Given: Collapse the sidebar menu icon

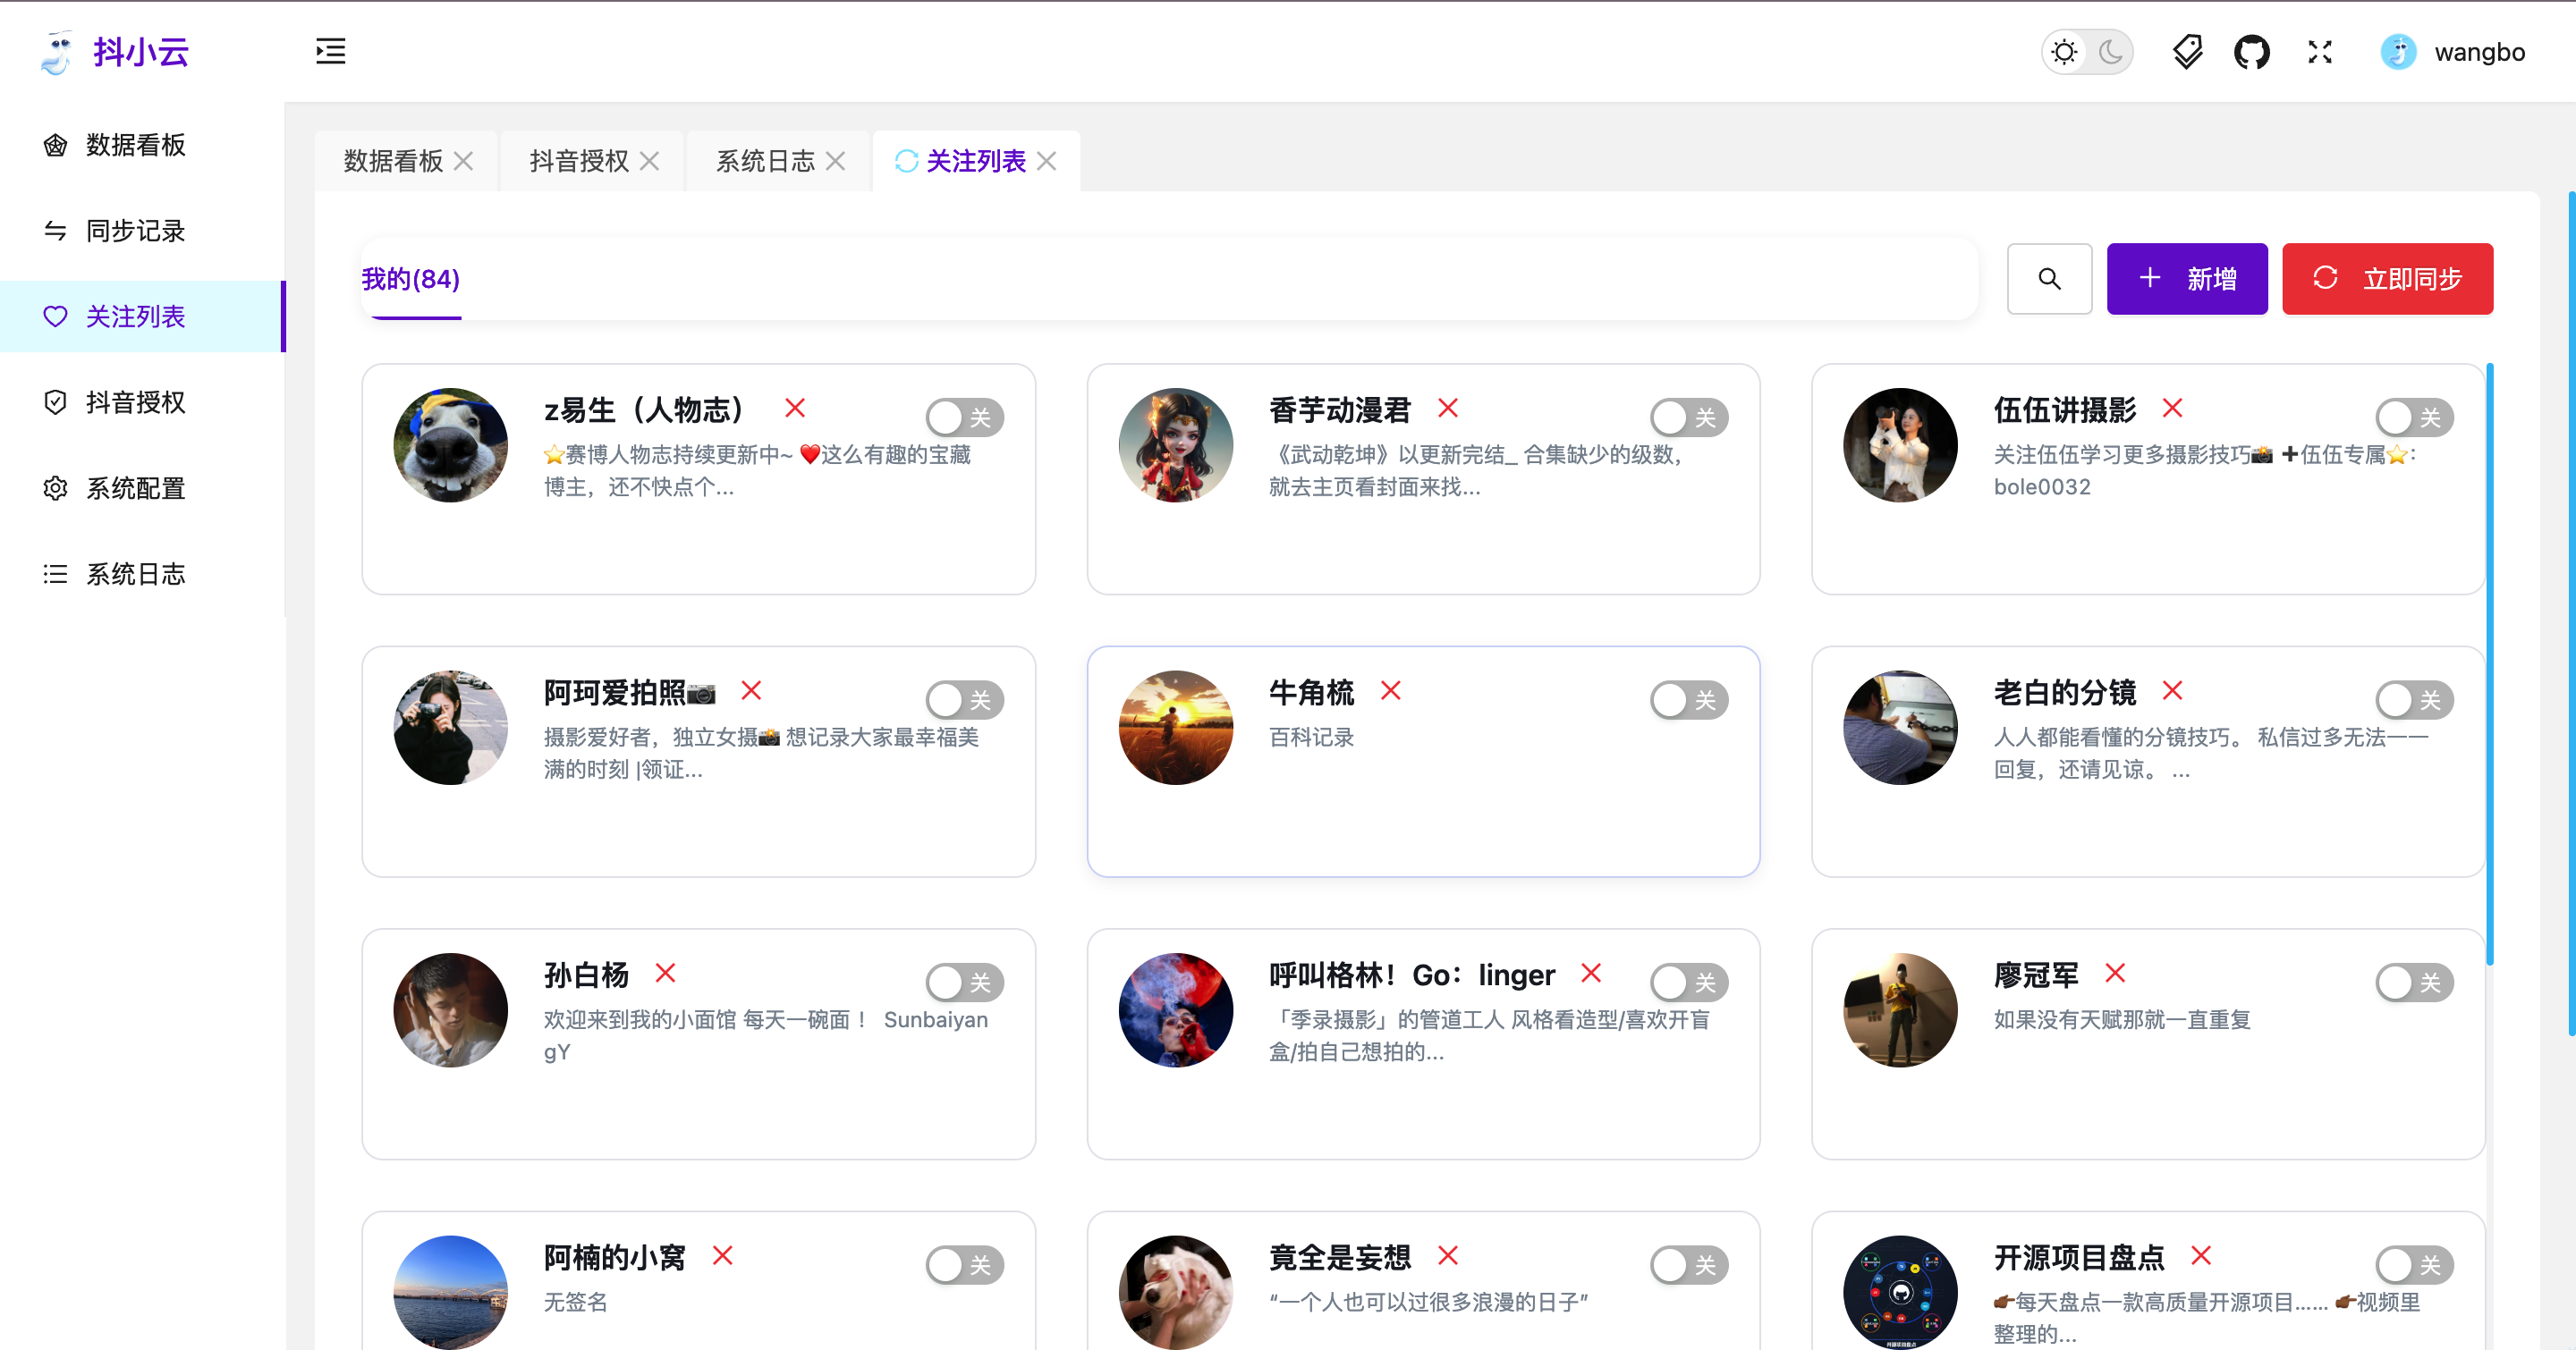Looking at the screenshot, I should click(330, 51).
